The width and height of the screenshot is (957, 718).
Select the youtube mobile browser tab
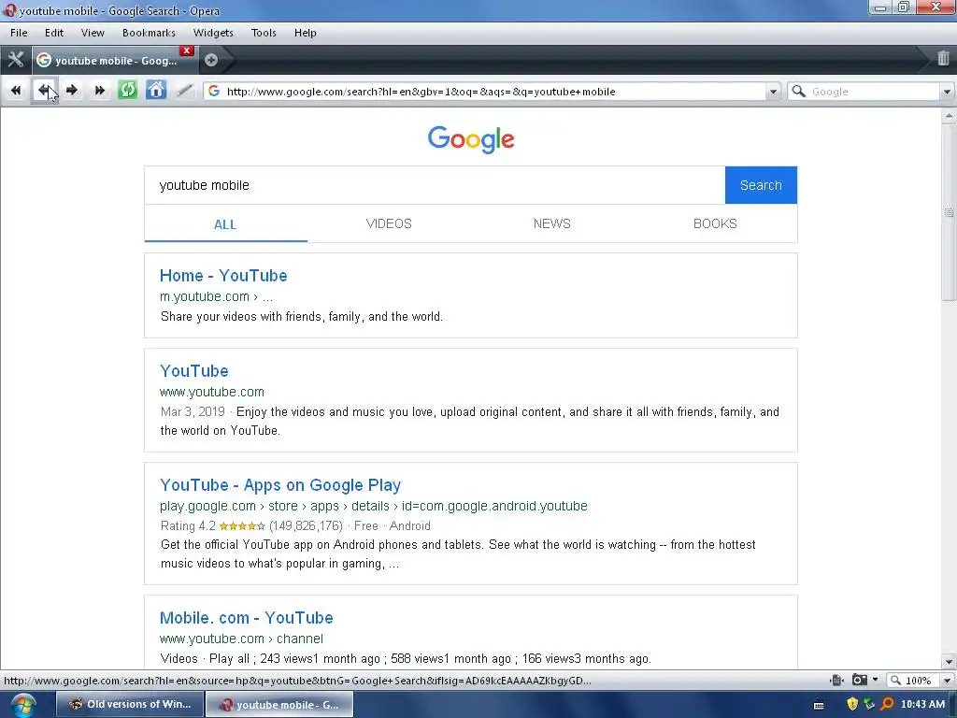coord(113,60)
